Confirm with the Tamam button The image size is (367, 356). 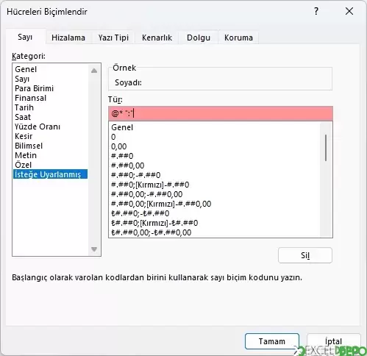click(x=272, y=341)
